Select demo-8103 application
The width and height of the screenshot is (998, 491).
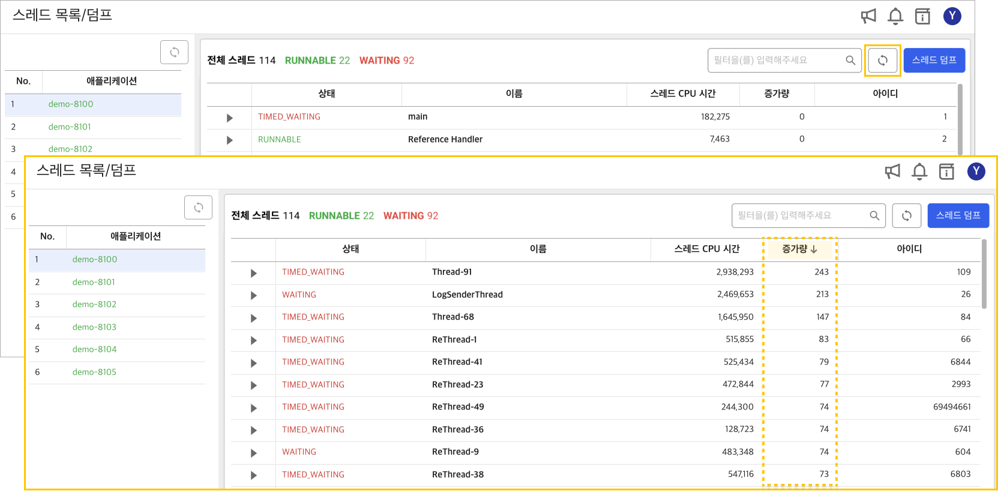click(x=117, y=327)
